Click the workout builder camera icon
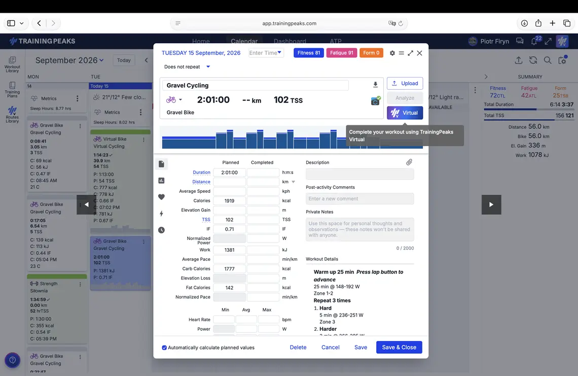 click(375, 101)
